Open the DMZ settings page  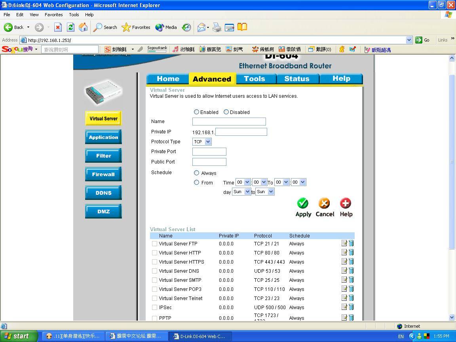click(104, 211)
